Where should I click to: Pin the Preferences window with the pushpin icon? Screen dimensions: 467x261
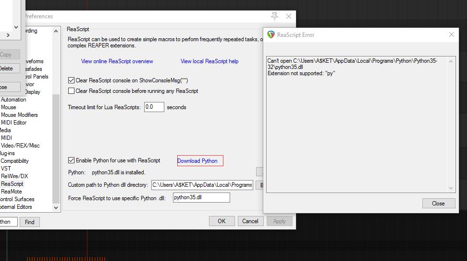click(x=274, y=16)
